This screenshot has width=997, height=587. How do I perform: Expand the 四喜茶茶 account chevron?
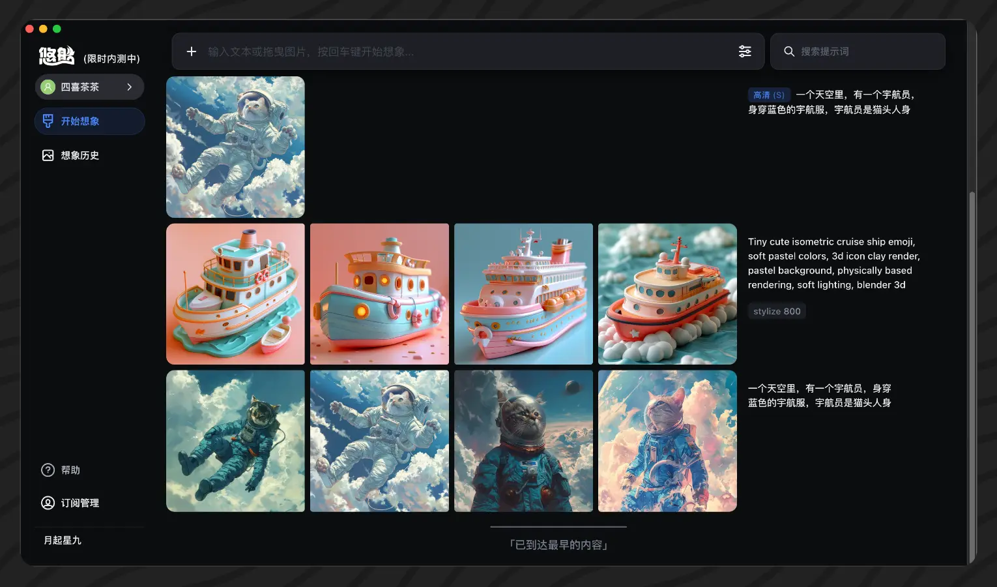click(x=130, y=87)
